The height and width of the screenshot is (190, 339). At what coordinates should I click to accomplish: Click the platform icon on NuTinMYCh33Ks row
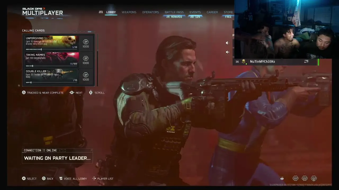(x=306, y=61)
